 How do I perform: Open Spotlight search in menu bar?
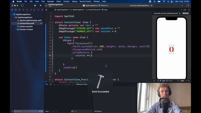pyautogui.click(x=168, y=2)
